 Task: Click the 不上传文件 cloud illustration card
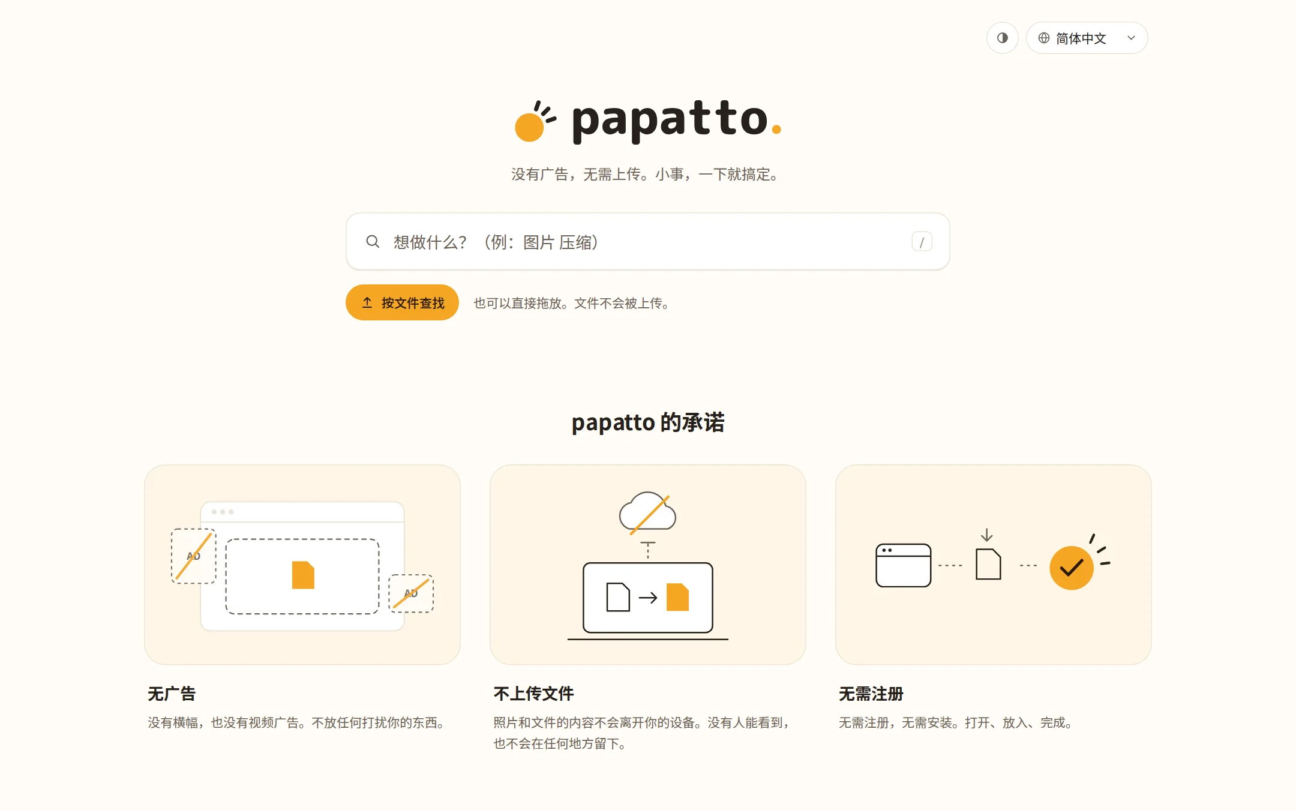point(648,565)
